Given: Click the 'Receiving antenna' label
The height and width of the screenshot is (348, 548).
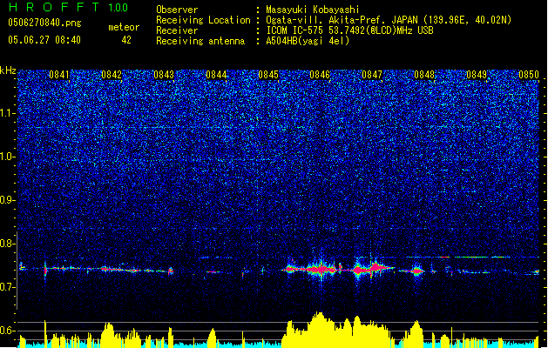Looking at the screenshot, I should tap(200, 41).
